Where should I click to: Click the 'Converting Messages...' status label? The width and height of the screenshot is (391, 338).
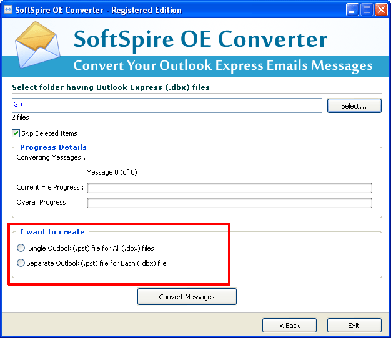point(52,157)
